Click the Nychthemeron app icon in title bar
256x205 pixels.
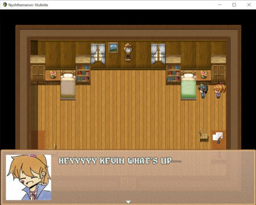[5, 5]
